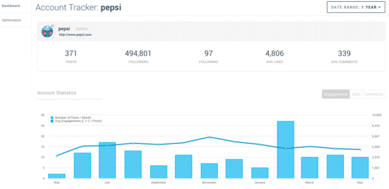Click the pink notification badge on avatar
Viewport: 389px width, 189px height.
tap(52, 26)
